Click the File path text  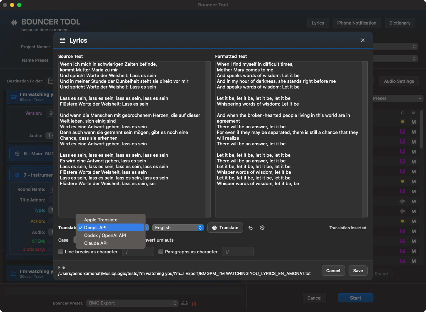pyautogui.click(x=185, y=274)
